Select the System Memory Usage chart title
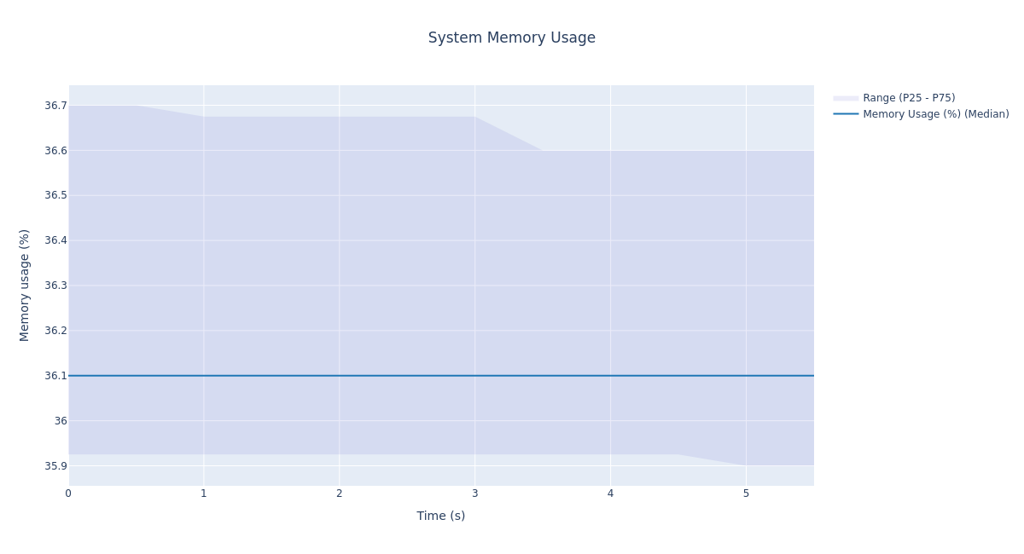The image size is (1024, 554). tap(511, 38)
